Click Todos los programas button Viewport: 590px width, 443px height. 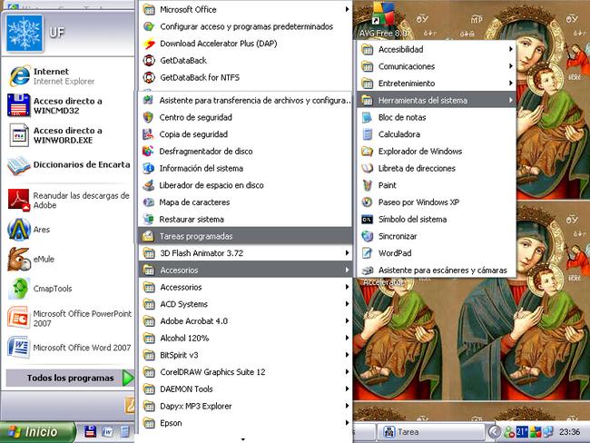[x=71, y=378]
